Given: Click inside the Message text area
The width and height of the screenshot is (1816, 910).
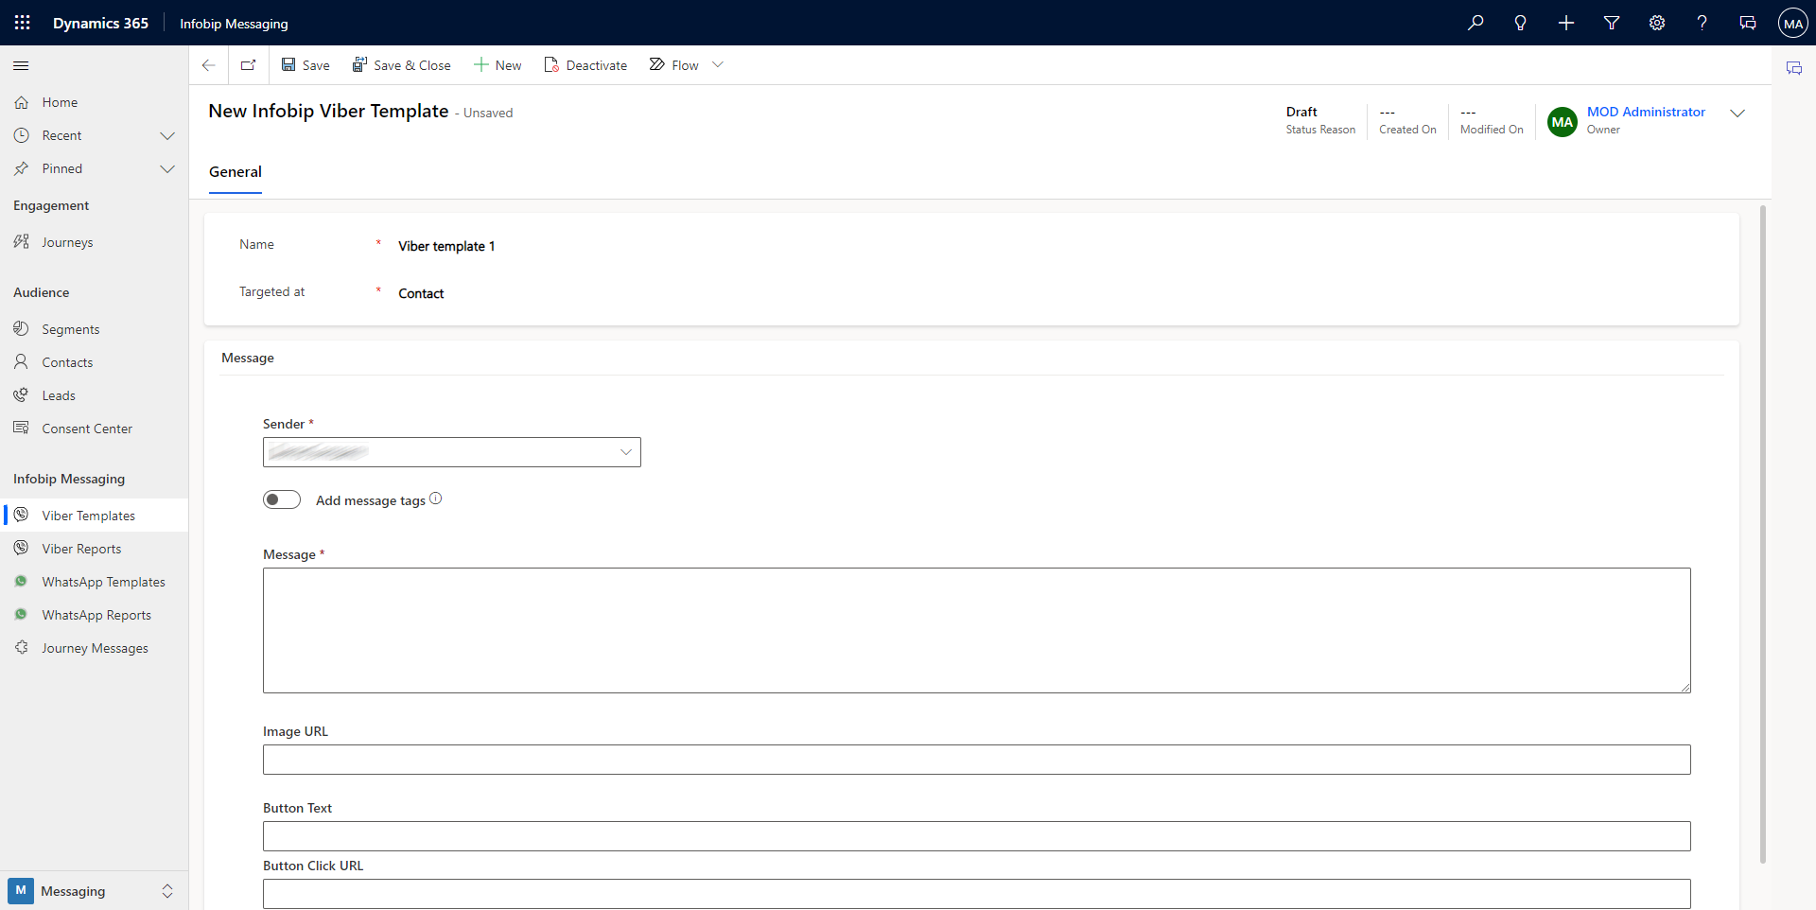Looking at the screenshot, I should coord(977,630).
